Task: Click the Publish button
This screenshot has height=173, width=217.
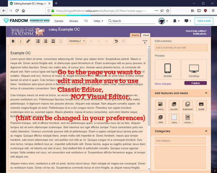Action: click(196, 83)
